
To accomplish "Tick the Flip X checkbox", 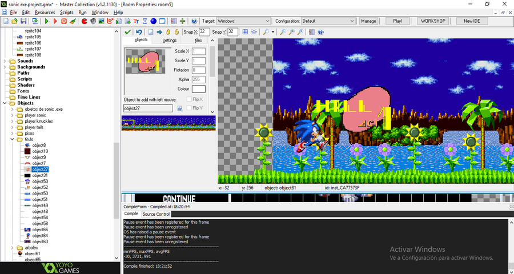I will [189, 99].
